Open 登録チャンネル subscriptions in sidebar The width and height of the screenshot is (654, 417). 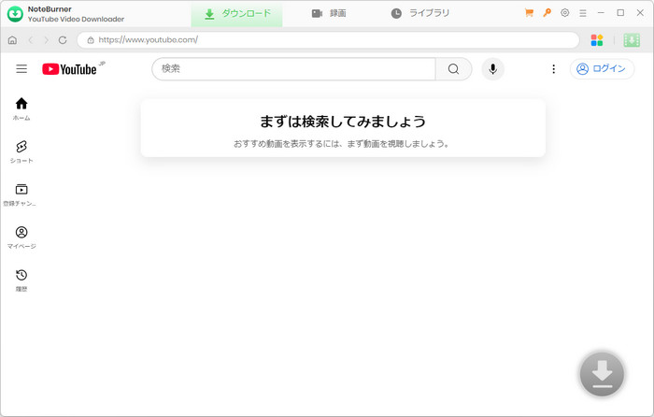click(21, 194)
